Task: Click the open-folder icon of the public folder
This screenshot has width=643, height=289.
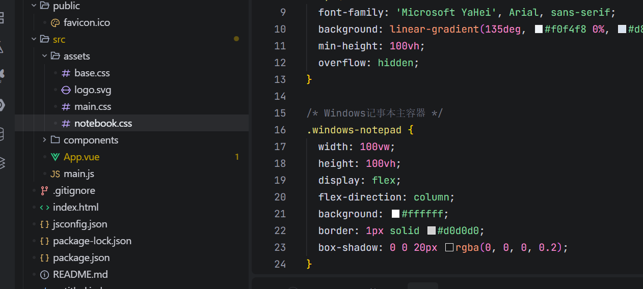Action: [44, 6]
